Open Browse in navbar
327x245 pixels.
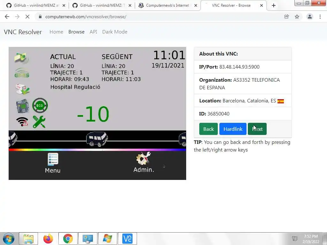(x=76, y=32)
